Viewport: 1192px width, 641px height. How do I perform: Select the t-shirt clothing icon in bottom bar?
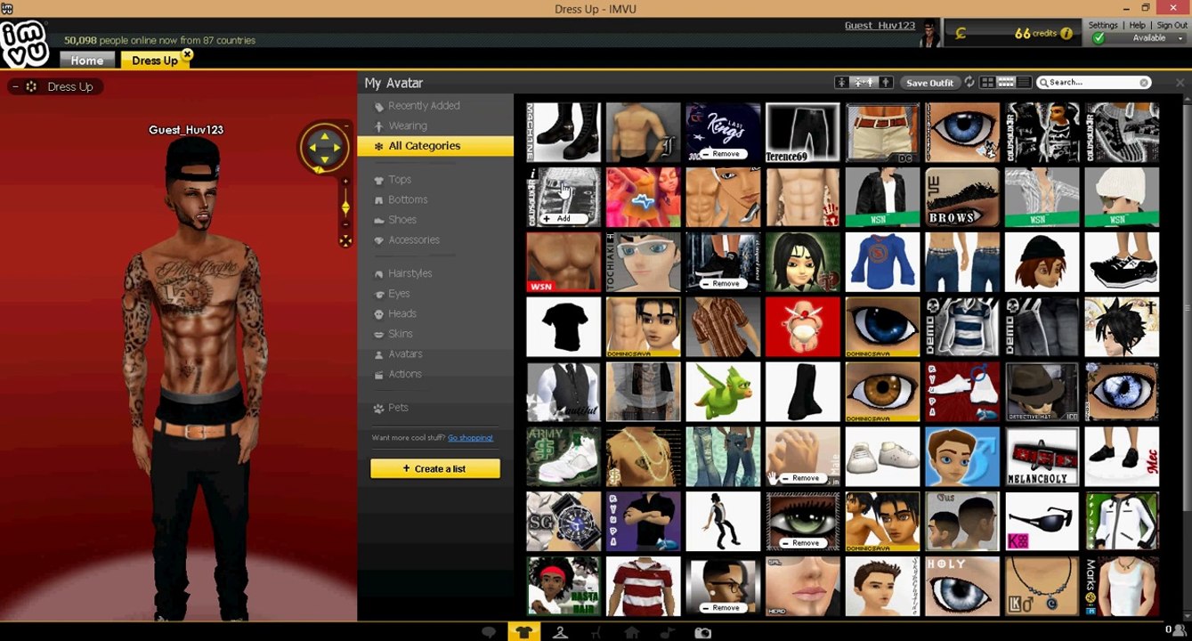[523, 632]
